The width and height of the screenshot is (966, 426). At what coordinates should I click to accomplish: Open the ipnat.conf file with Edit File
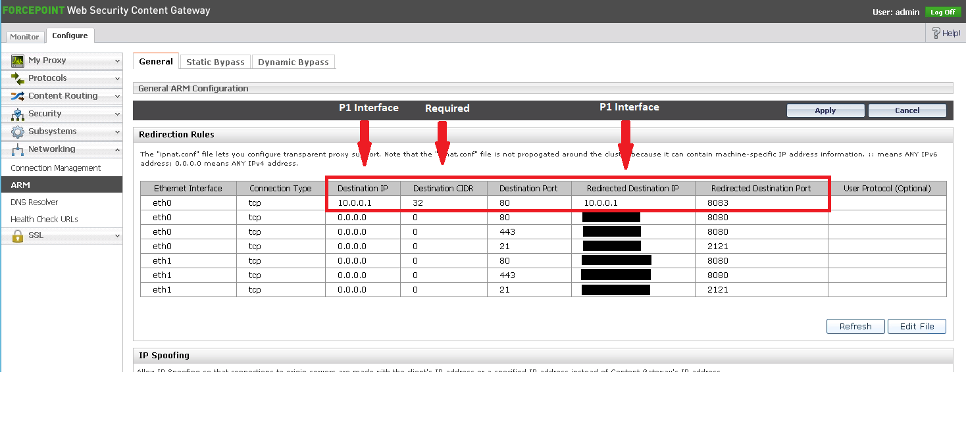pos(917,326)
